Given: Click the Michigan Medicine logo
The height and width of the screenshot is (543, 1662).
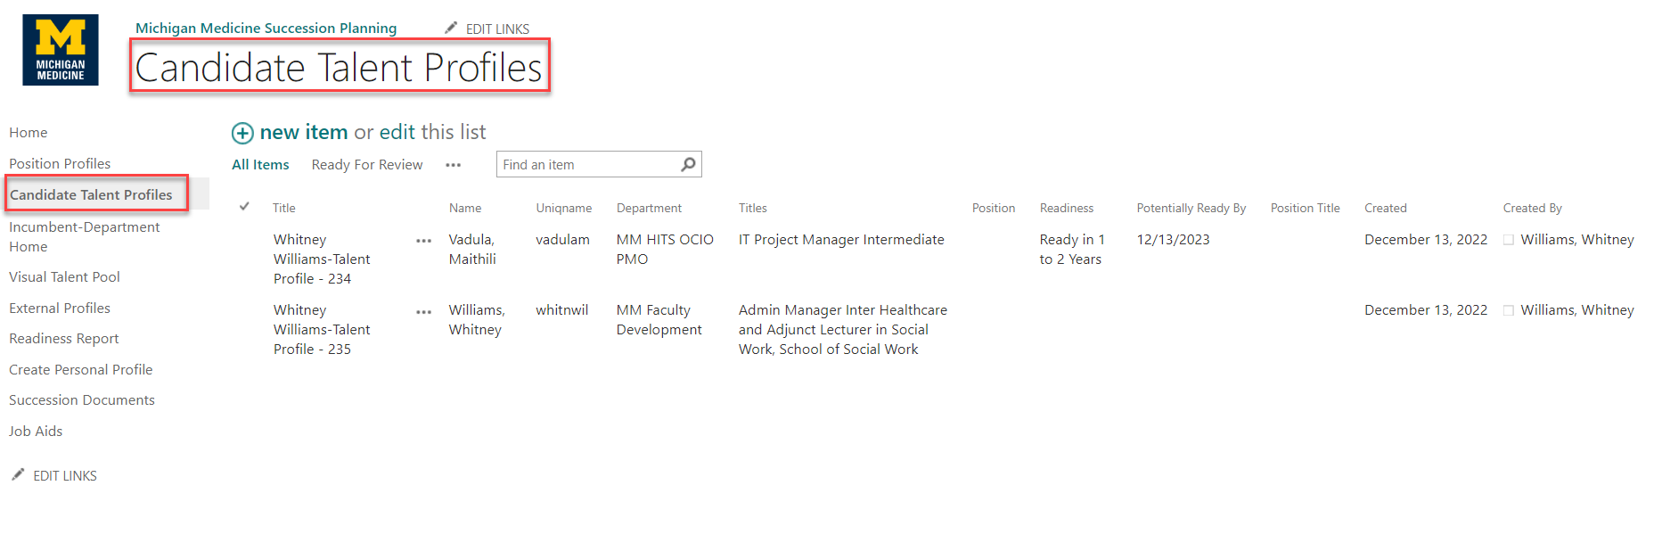Looking at the screenshot, I should point(61,50).
